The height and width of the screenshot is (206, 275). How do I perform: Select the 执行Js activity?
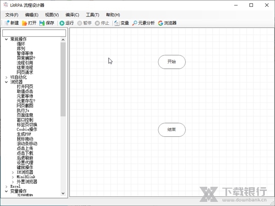(23, 110)
